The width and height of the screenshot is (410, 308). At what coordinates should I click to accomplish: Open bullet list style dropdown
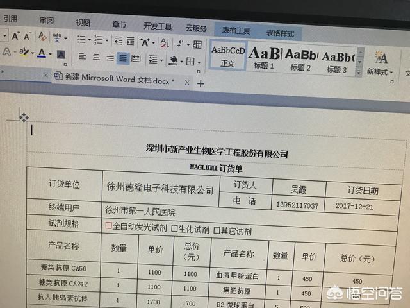tap(90, 40)
